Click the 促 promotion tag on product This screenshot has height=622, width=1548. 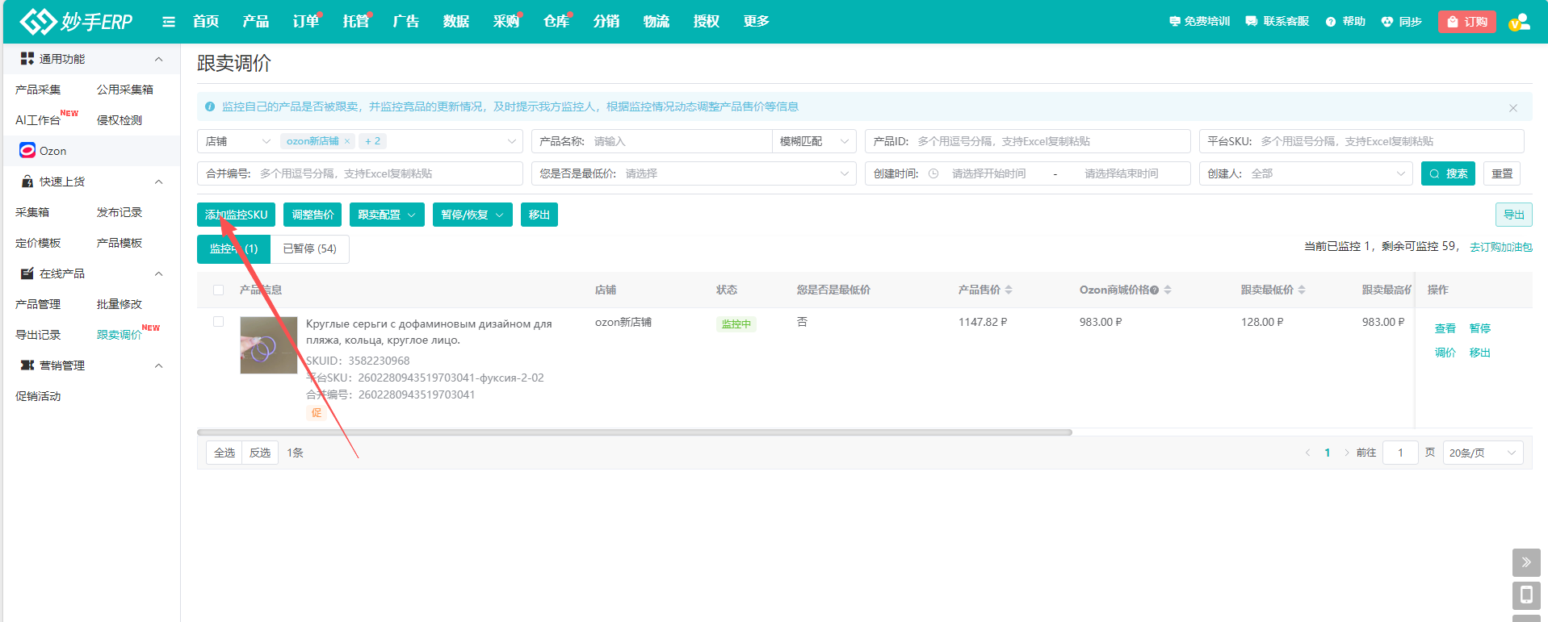pyautogui.click(x=316, y=412)
